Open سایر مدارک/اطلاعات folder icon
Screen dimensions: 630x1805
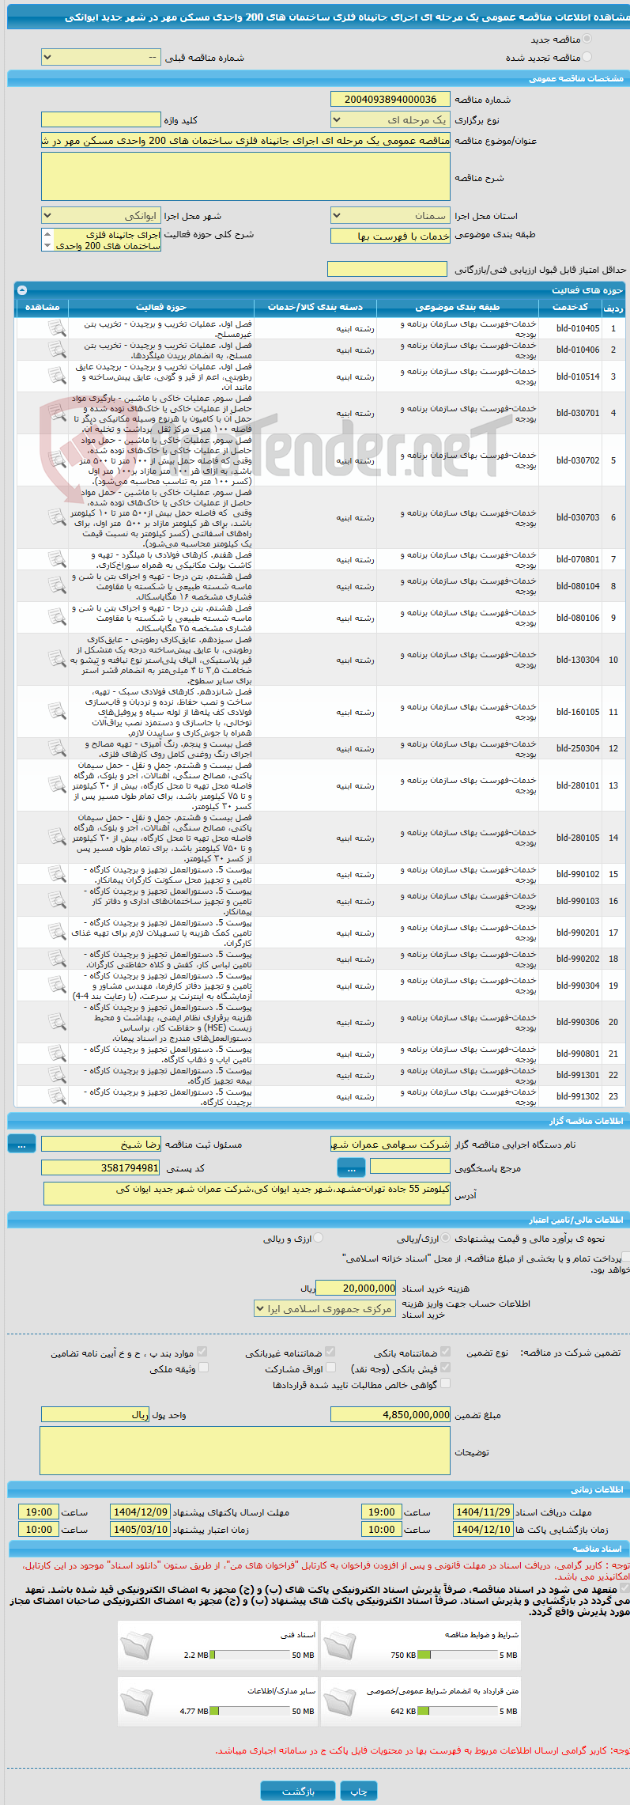[x=136, y=1701]
